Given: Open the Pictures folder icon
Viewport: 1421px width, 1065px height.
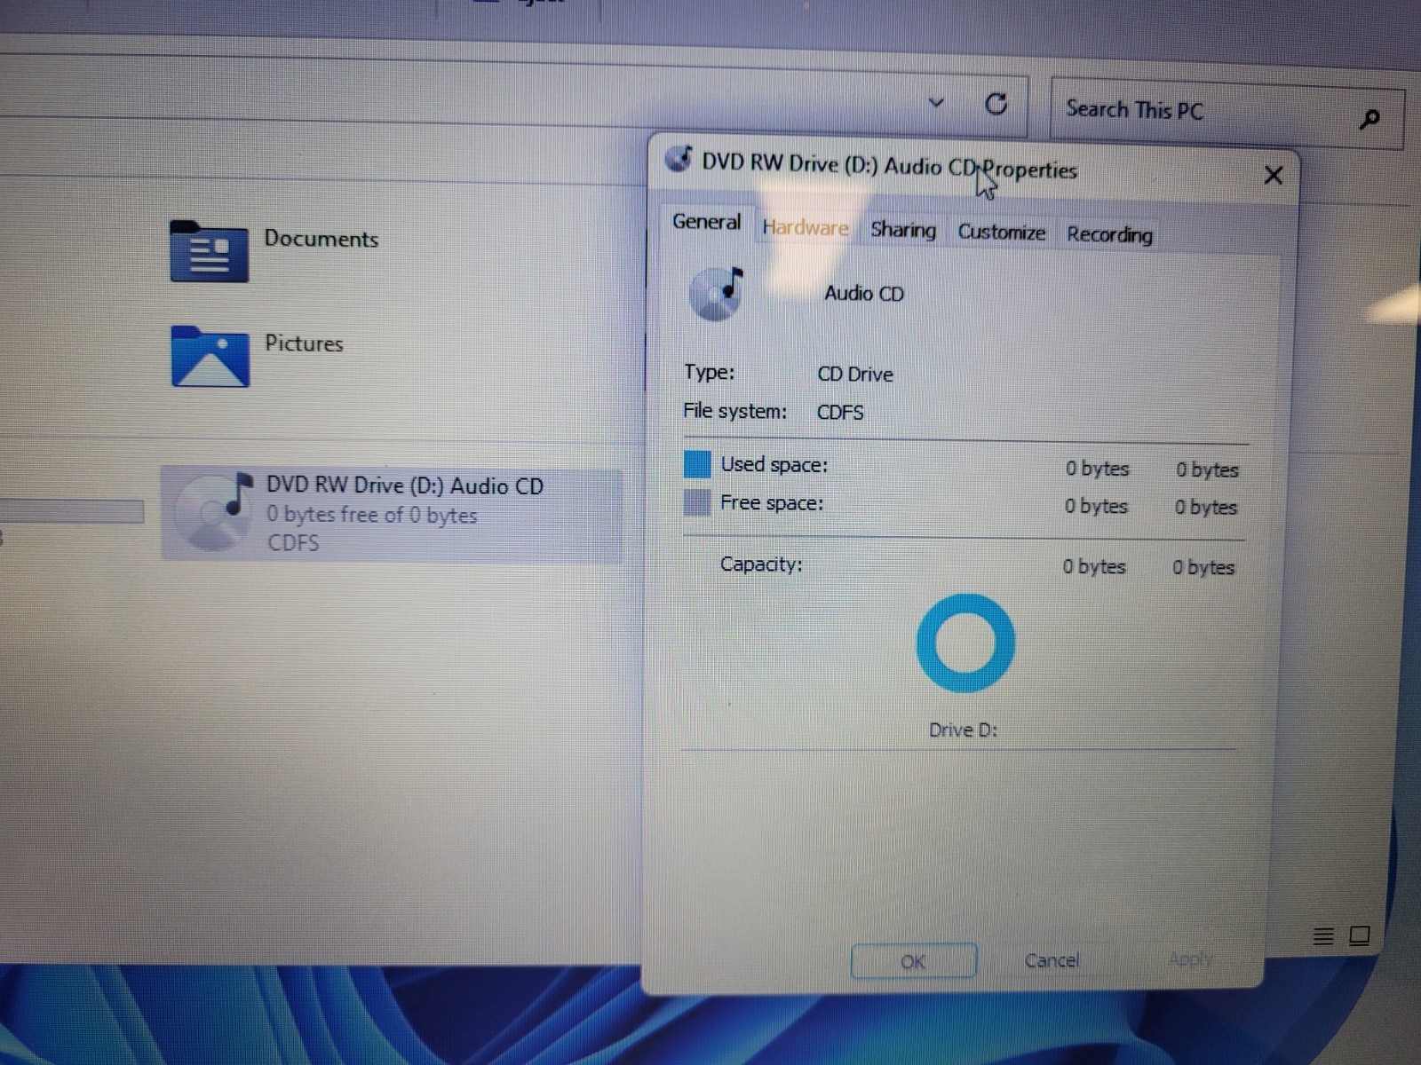Looking at the screenshot, I should (210, 357).
